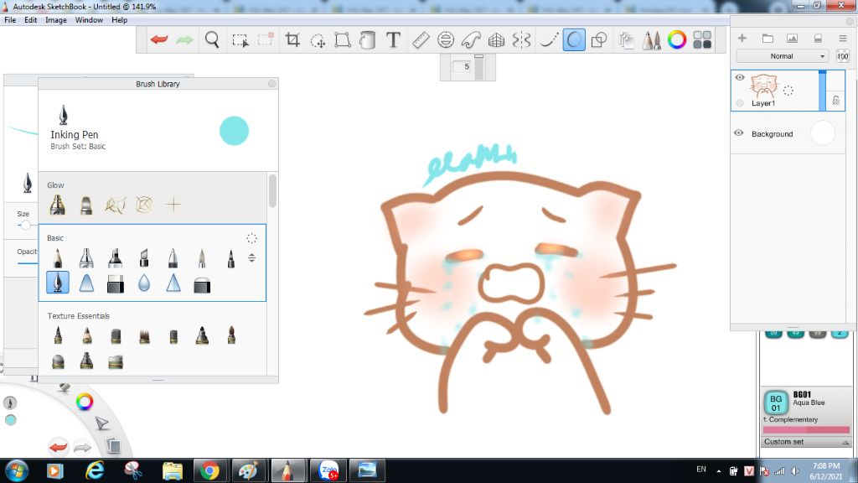Image resolution: width=858 pixels, height=483 pixels.
Task: Select the Layer1 thumbnail
Action: (763, 86)
